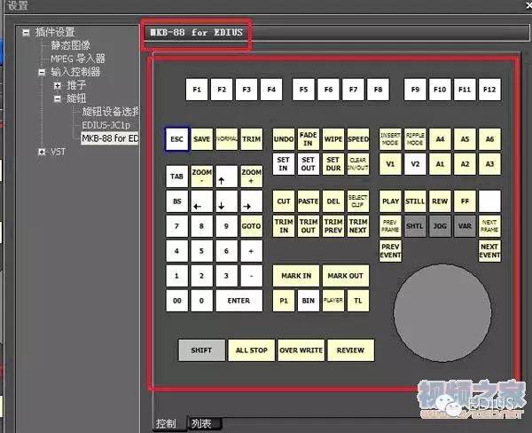Click the NEXT EVENT key
The width and height of the screenshot is (532, 433).
pyautogui.click(x=489, y=251)
